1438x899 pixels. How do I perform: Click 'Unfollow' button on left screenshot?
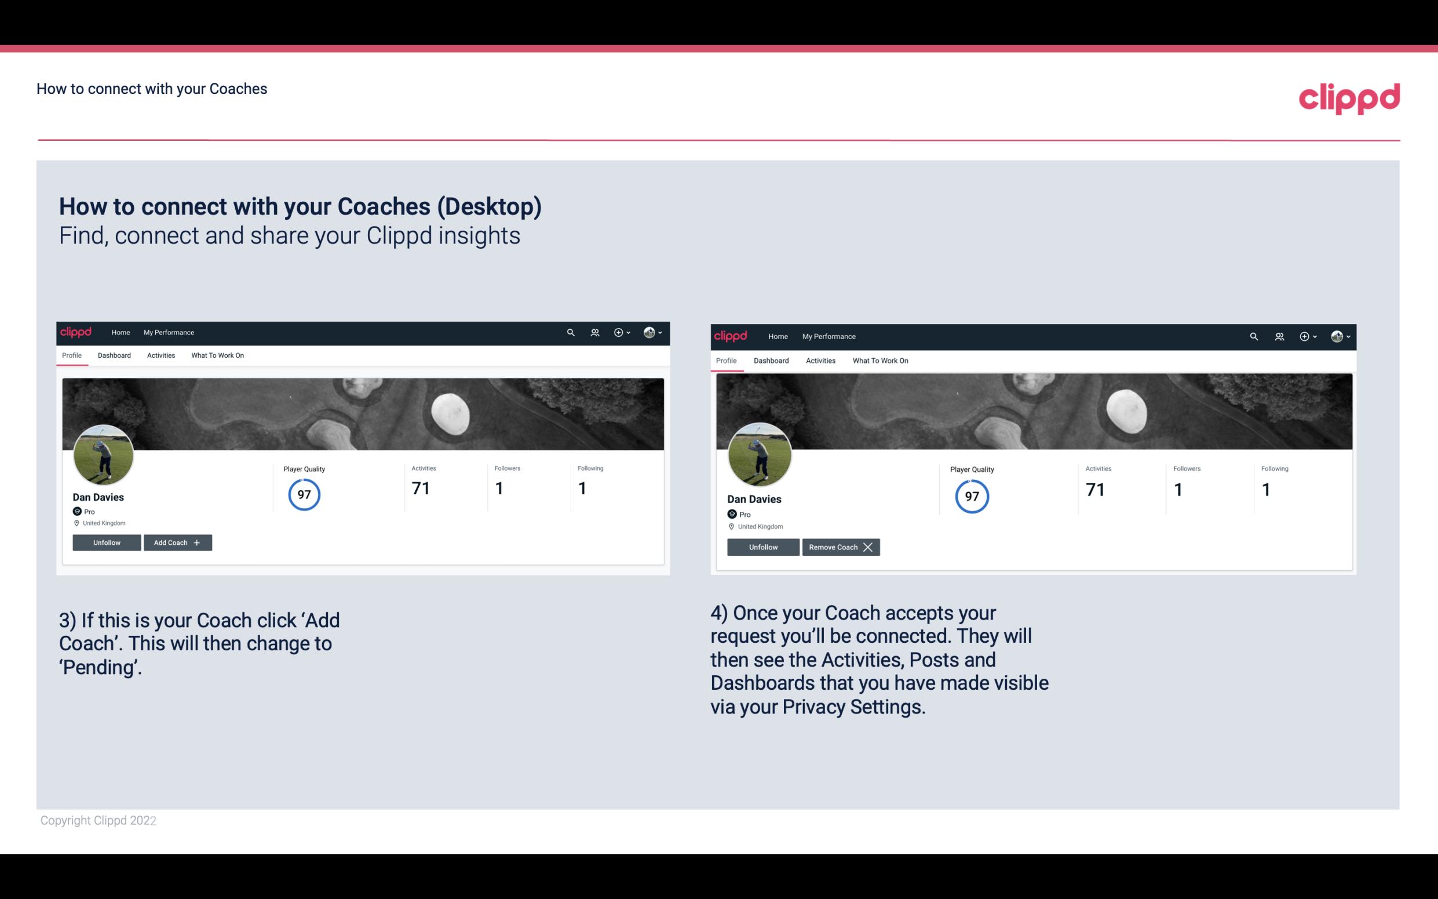click(x=107, y=542)
